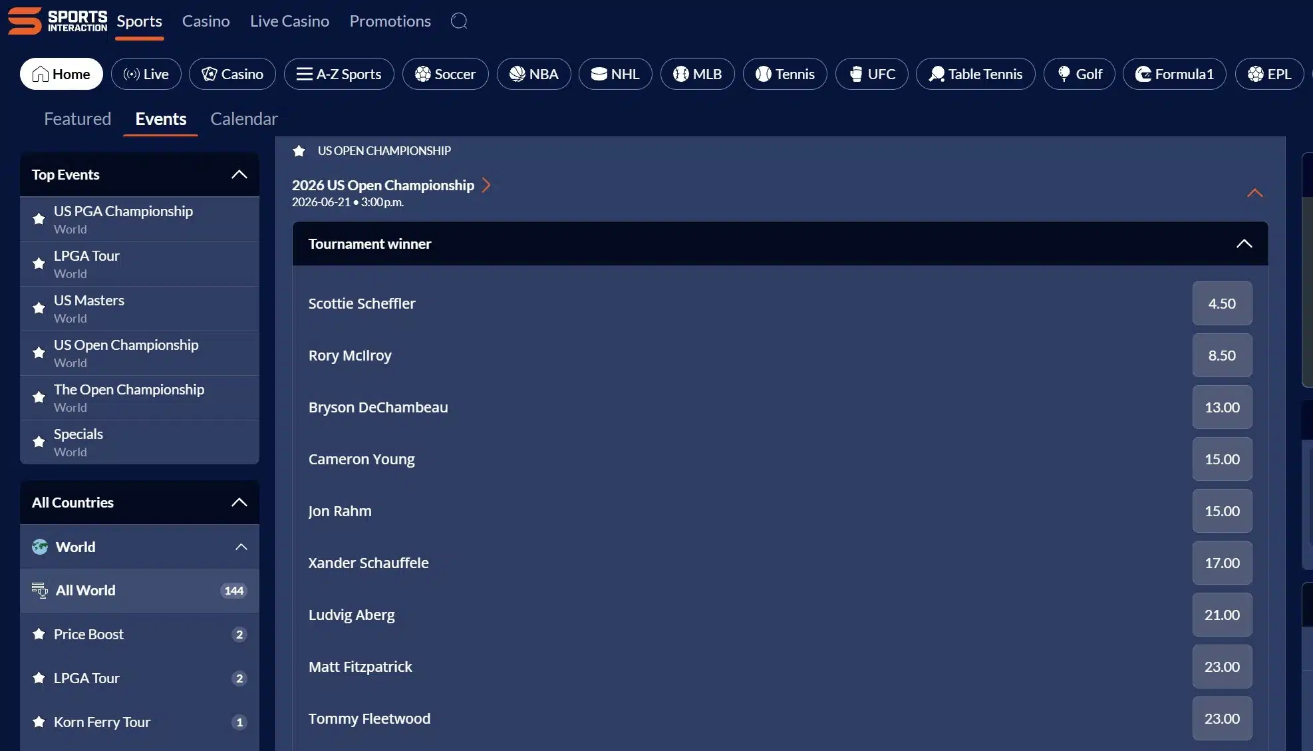Screen dimensions: 1313x751
Task: Toggle star next to US PGA Championship
Action: coord(39,219)
